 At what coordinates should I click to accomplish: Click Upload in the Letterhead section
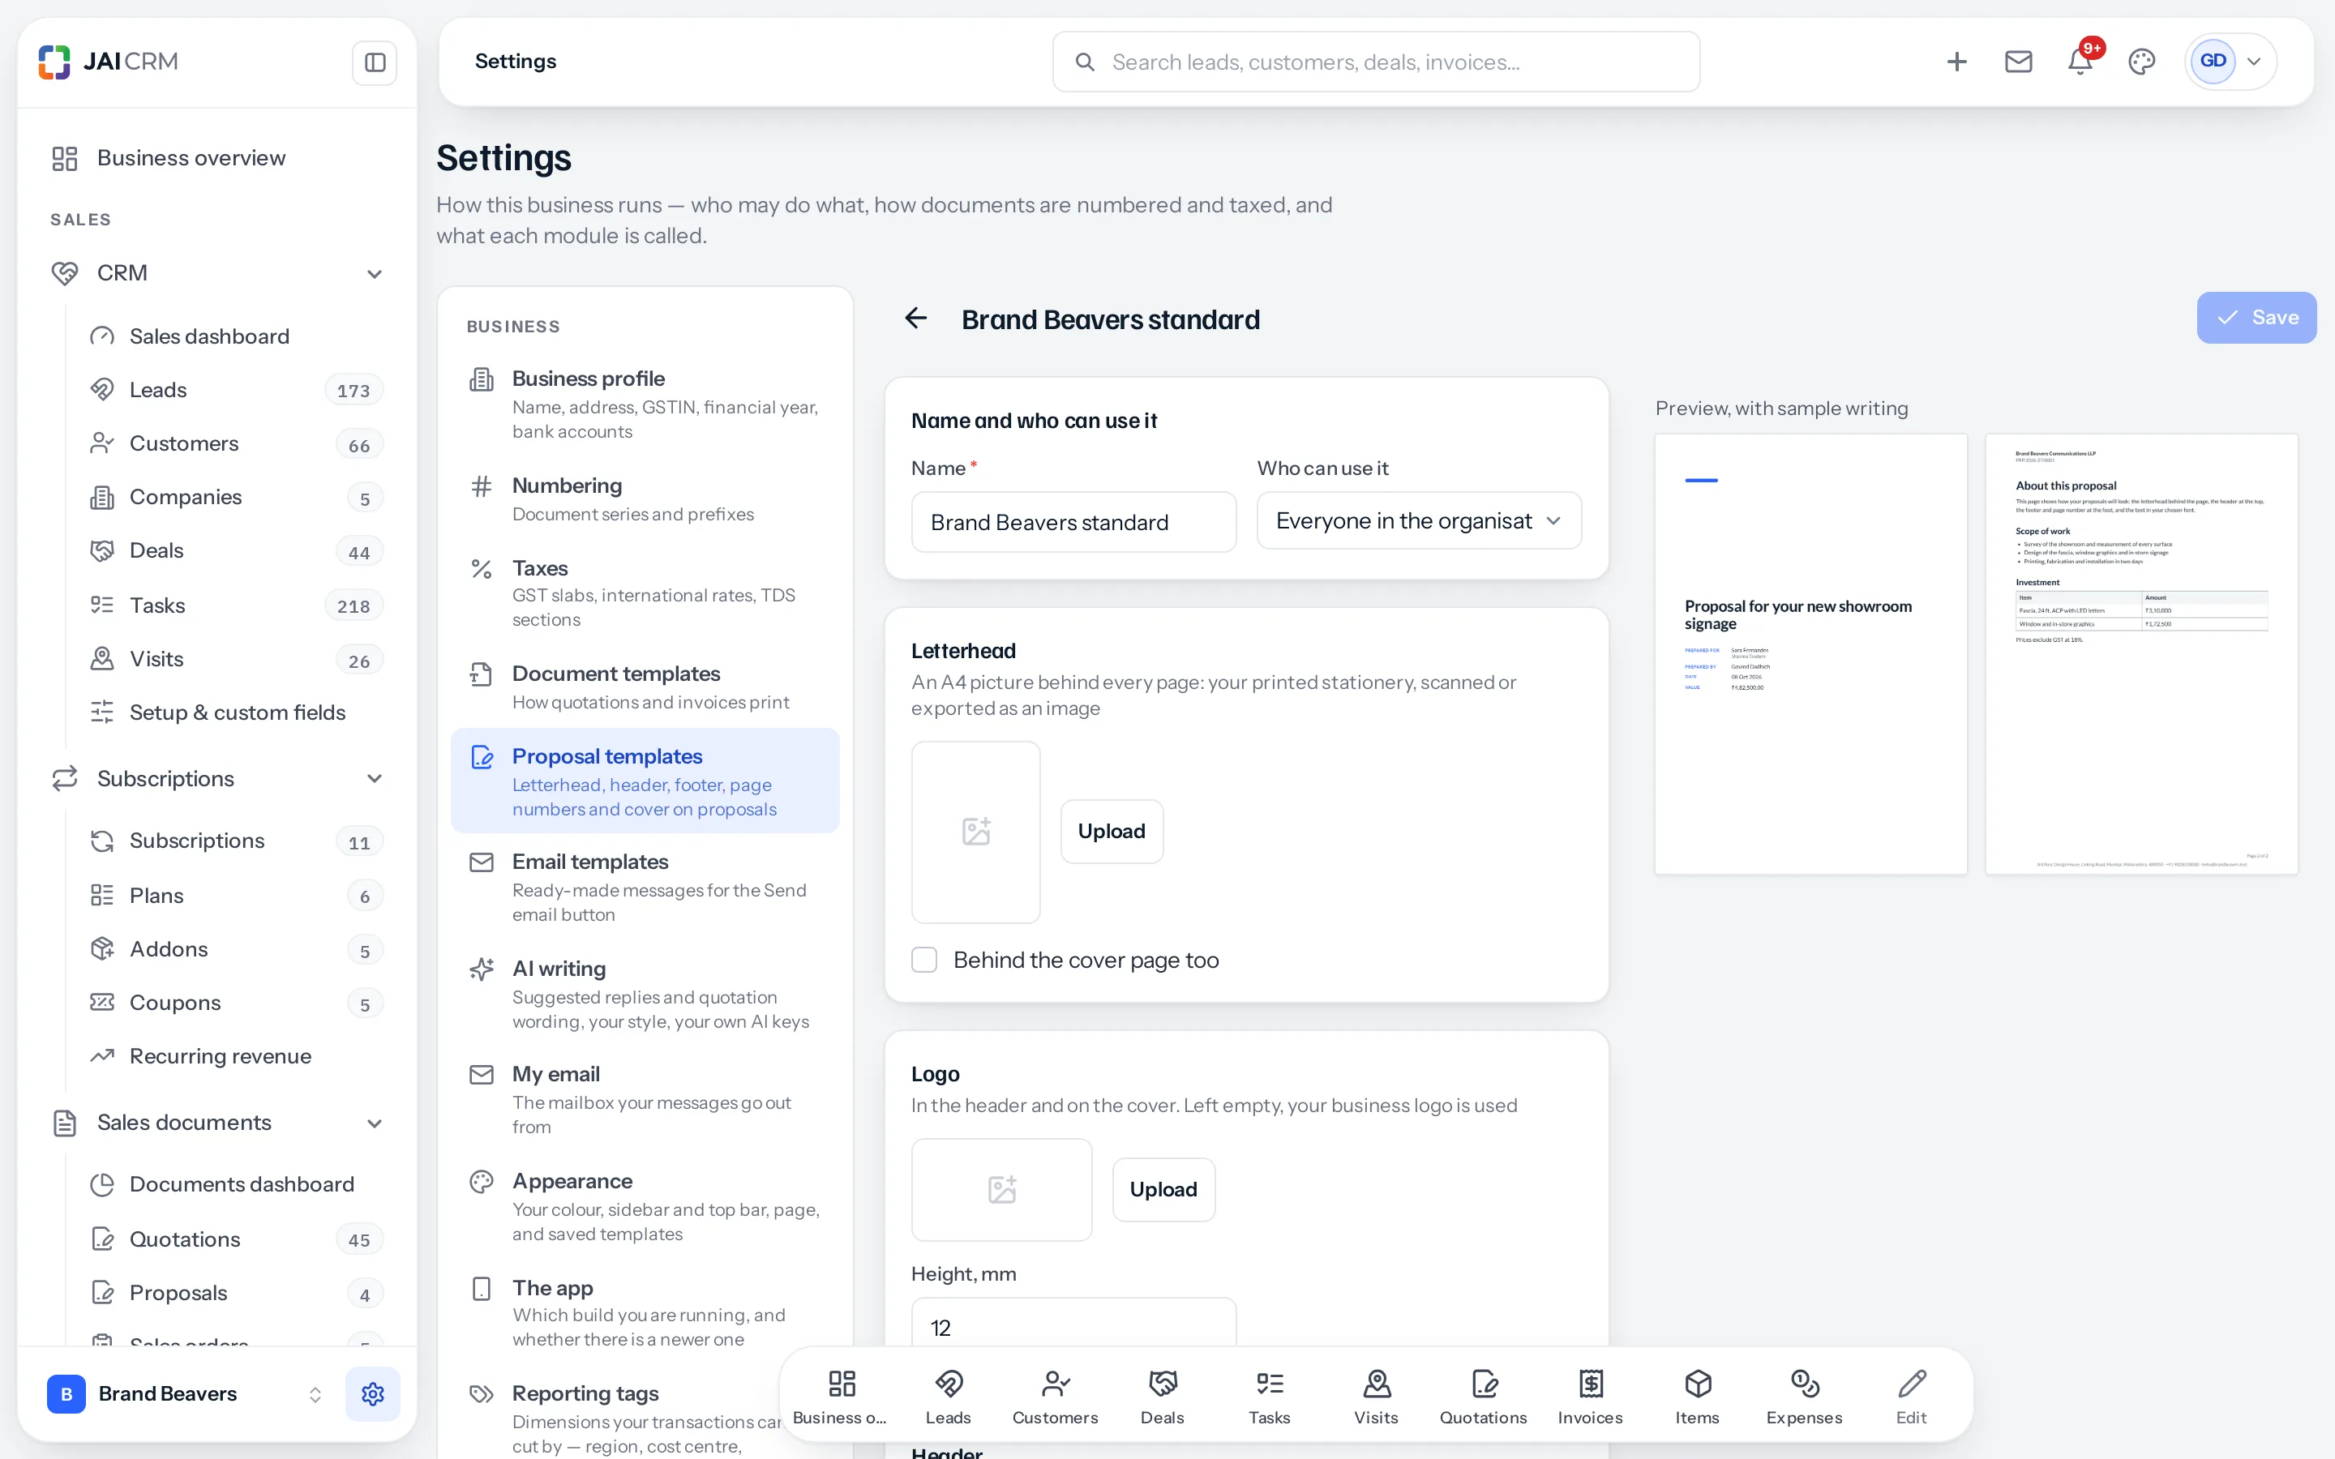coord(1112,831)
